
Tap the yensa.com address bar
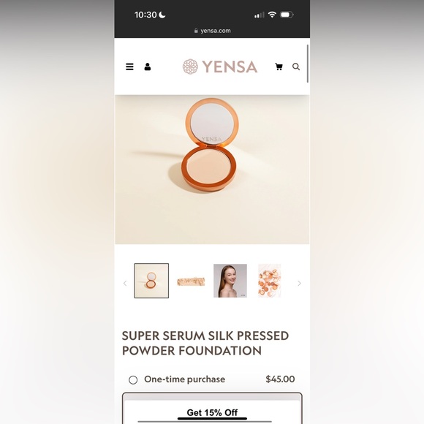point(212,31)
